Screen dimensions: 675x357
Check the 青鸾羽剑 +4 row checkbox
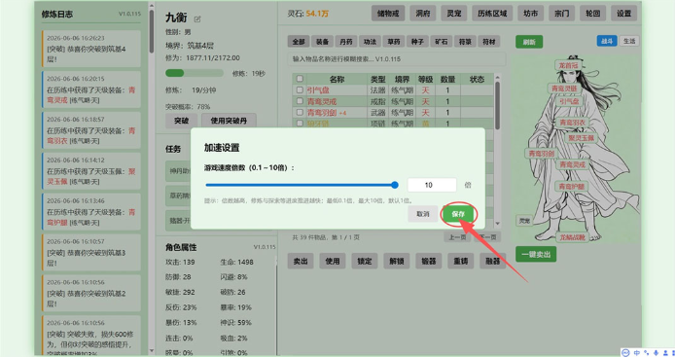[x=300, y=112]
